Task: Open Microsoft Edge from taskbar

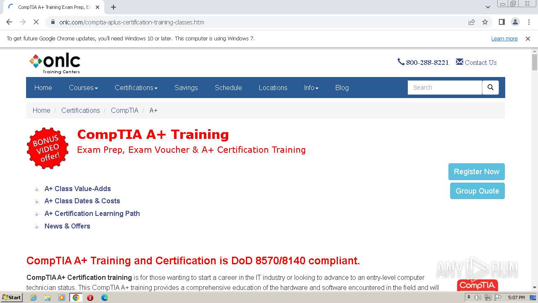Action: pyautogui.click(x=105, y=298)
